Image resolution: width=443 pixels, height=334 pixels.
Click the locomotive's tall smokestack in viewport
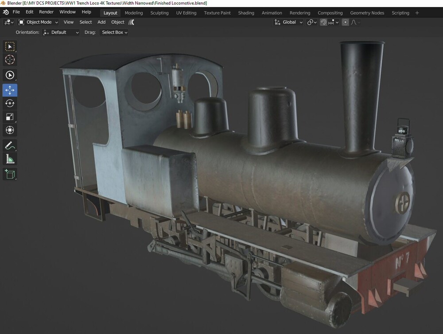tap(361, 98)
